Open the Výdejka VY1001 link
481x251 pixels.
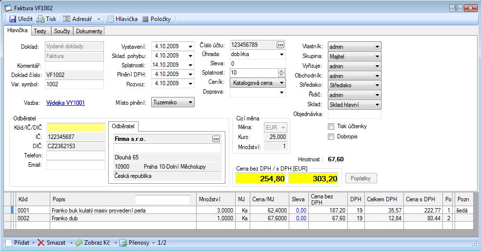coord(65,103)
